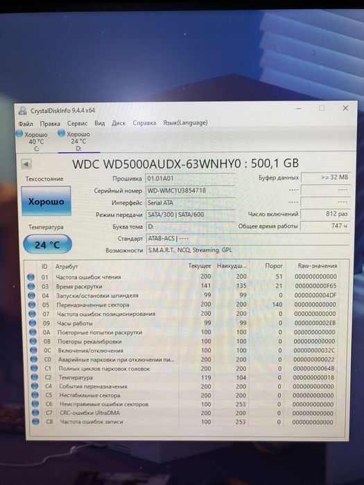Screen dimensions: 364x485
Task: Click the Стандарт field ATA8-ACS
Action: (x=248, y=238)
